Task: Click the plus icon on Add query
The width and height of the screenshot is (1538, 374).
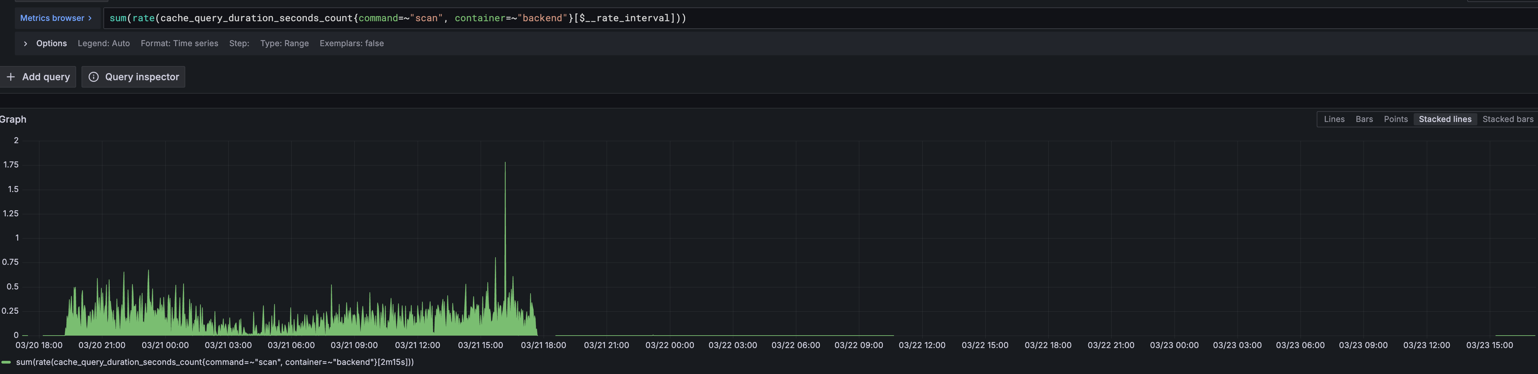Action: pyautogui.click(x=11, y=77)
